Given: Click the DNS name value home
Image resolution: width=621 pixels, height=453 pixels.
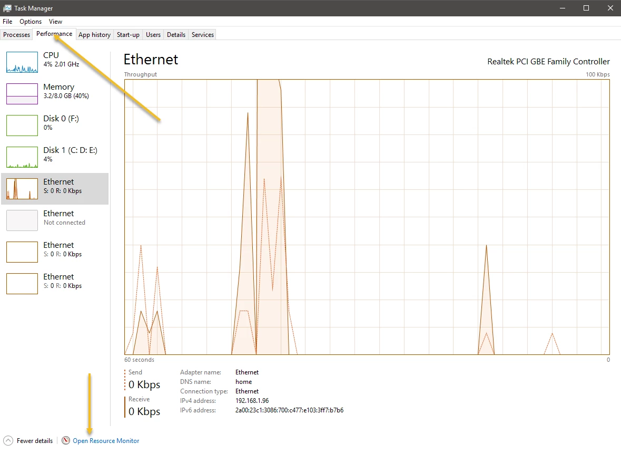Looking at the screenshot, I should click(243, 382).
